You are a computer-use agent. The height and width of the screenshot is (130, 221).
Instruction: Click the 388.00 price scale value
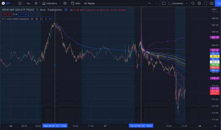215,18
